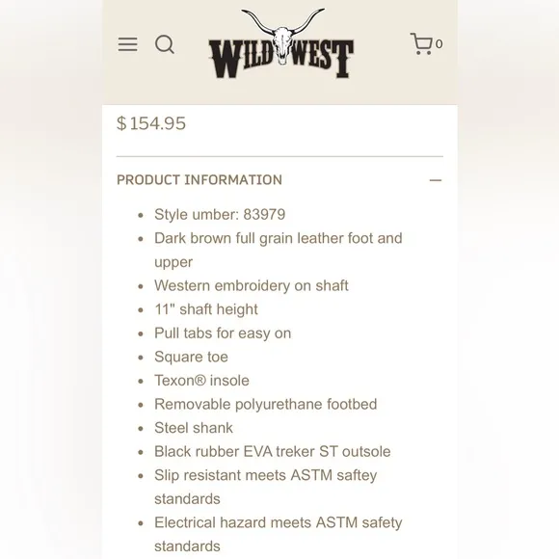Open the search magnifier icon
Image resolution: width=559 pixels, height=559 pixels.
[165, 44]
